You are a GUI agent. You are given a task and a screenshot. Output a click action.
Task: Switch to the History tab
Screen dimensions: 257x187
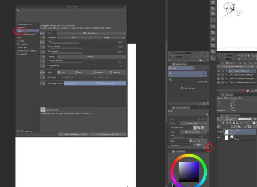click(x=235, y=116)
